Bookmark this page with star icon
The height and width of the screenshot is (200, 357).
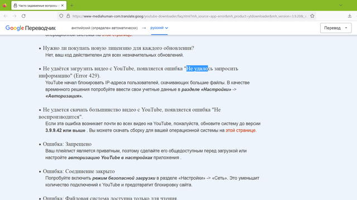click(312, 16)
